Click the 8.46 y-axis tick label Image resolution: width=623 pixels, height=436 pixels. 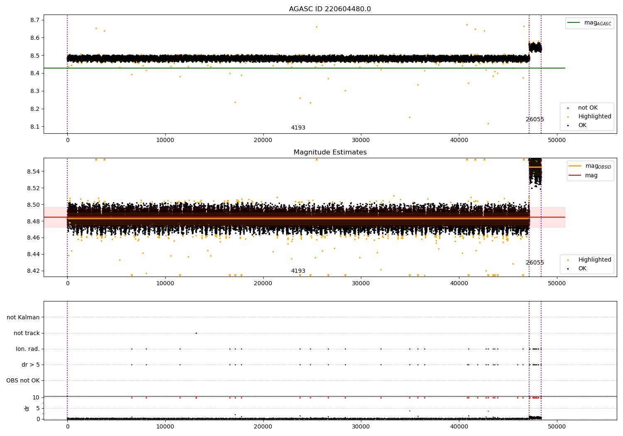(33, 238)
